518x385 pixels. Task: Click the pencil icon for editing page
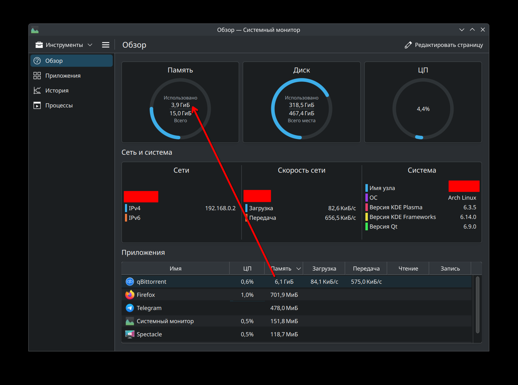pyautogui.click(x=408, y=45)
